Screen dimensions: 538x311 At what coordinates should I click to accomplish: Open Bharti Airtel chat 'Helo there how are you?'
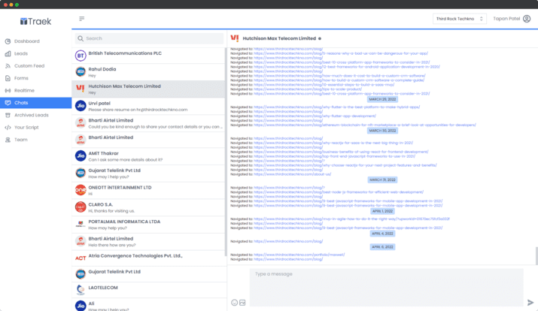(x=148, y=241)
